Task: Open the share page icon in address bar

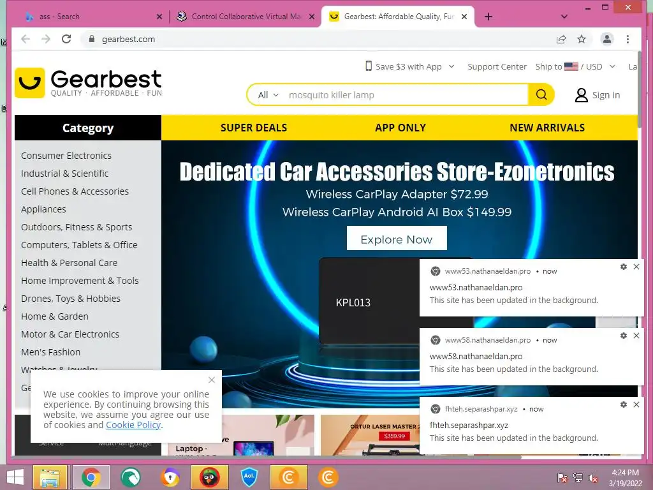Action: (561, 39)
